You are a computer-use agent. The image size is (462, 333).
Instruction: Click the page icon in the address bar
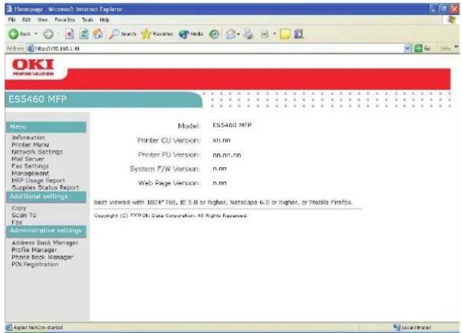pos(31,48)
